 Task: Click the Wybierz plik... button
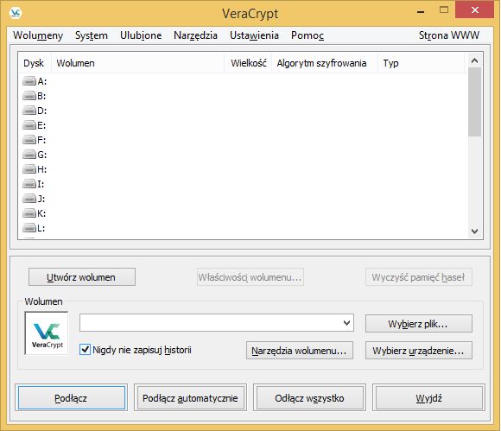pos(419,324)
